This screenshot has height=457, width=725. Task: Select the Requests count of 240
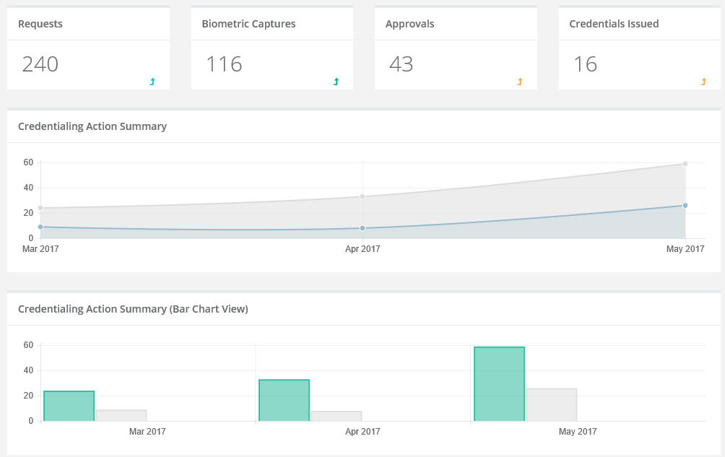click(40, 64)
